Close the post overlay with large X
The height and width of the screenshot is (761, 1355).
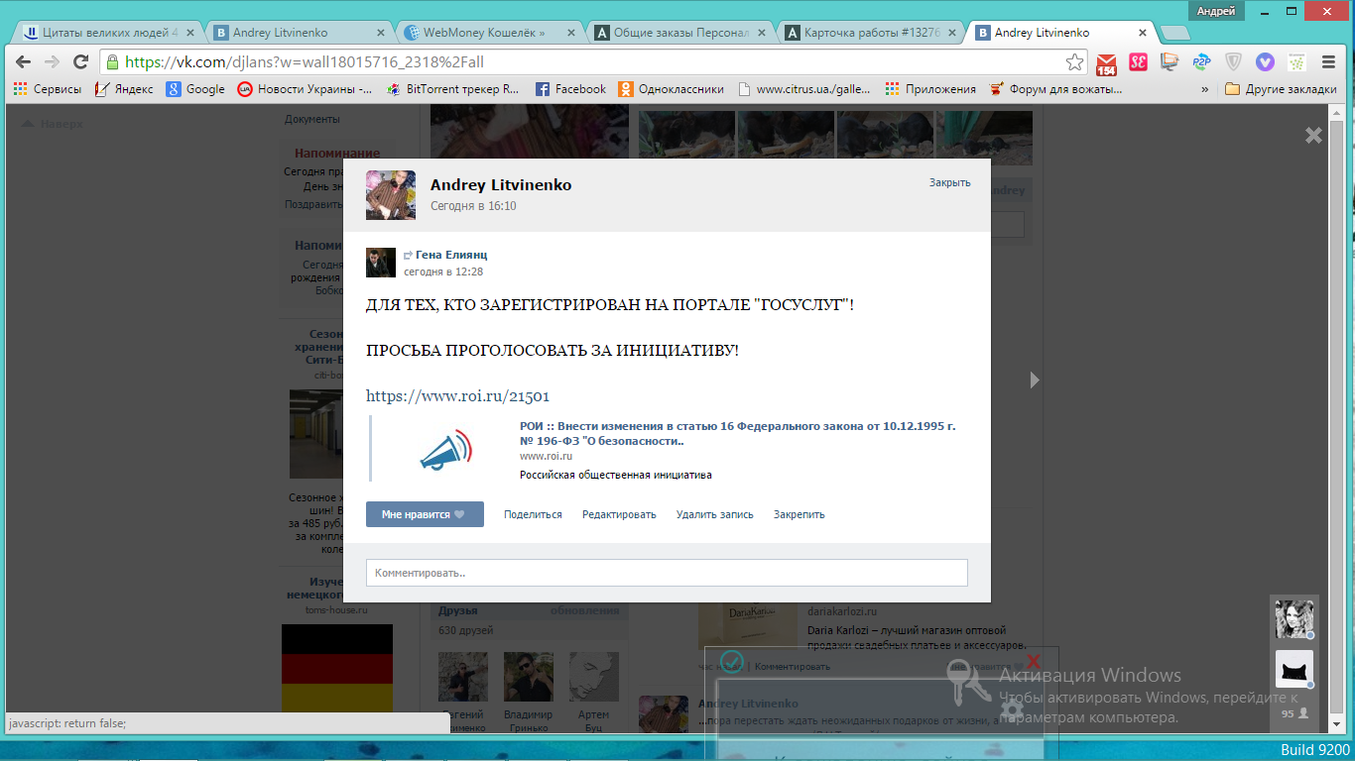[x=1313, y=136]
